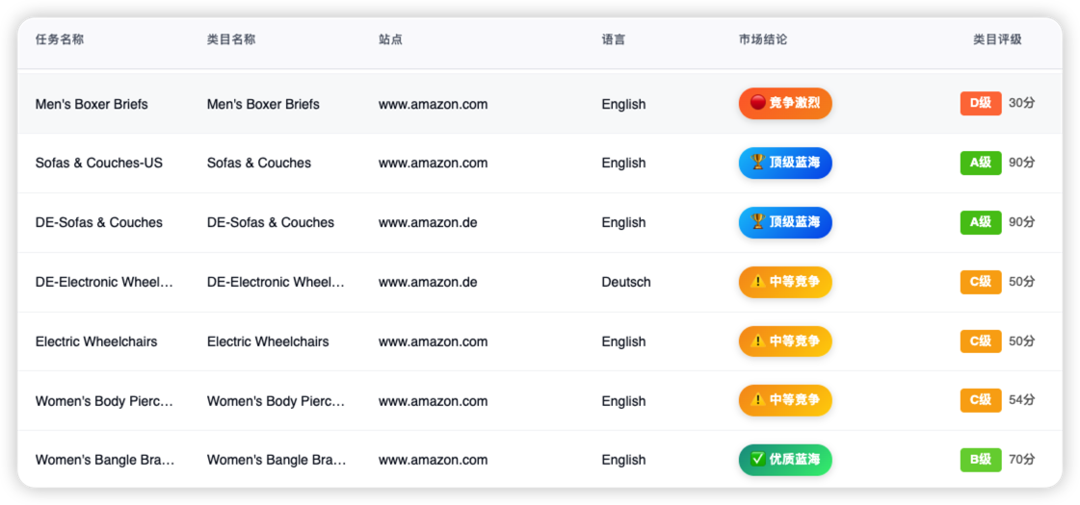
Task: Click warning icon in Electric Wheelchairs row
Action: (x=757, y=341)
